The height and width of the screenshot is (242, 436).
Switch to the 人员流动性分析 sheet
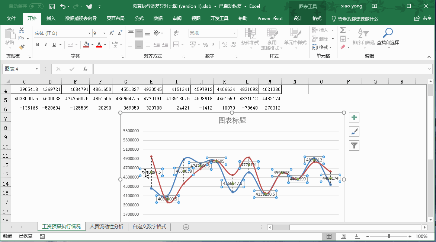click(x=106, y=227)
